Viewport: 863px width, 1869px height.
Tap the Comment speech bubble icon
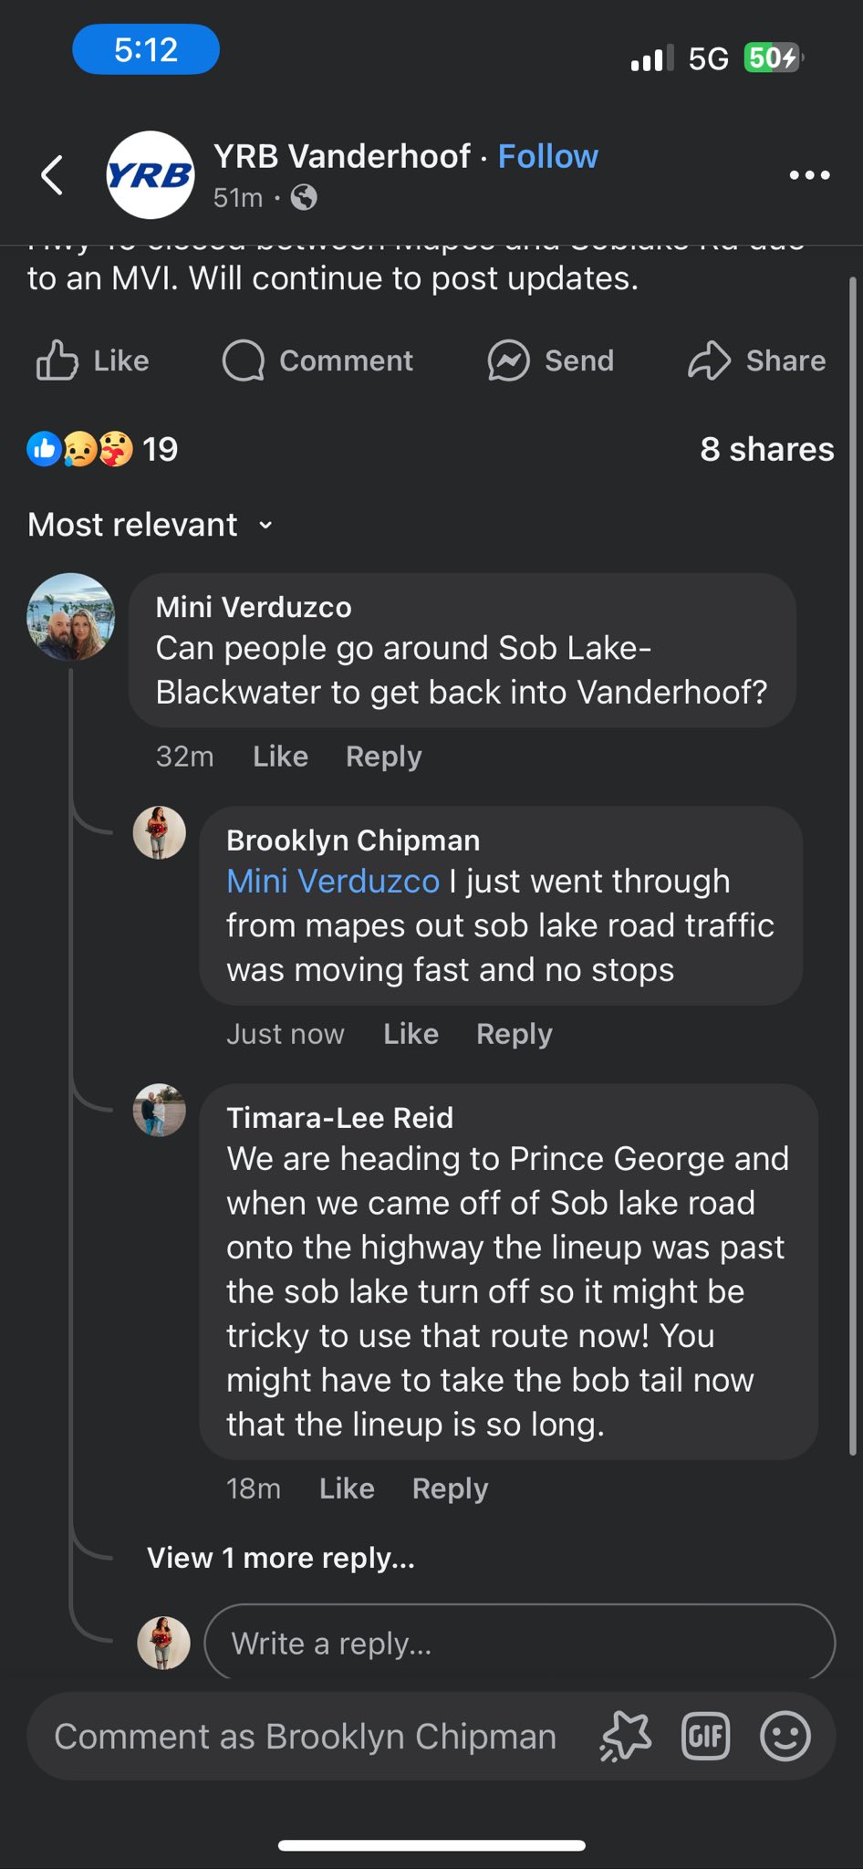pyautogui.click(x=244, y=360)
